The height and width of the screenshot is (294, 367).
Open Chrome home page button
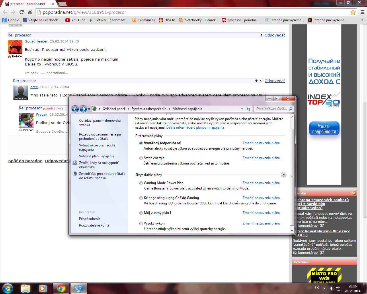30,12
